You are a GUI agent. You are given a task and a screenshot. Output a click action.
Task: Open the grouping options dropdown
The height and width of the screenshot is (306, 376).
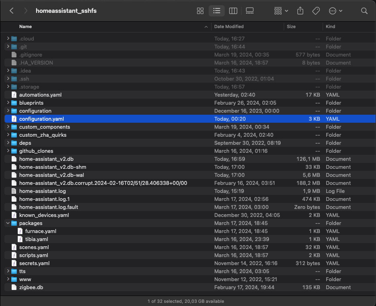point(280,11)
